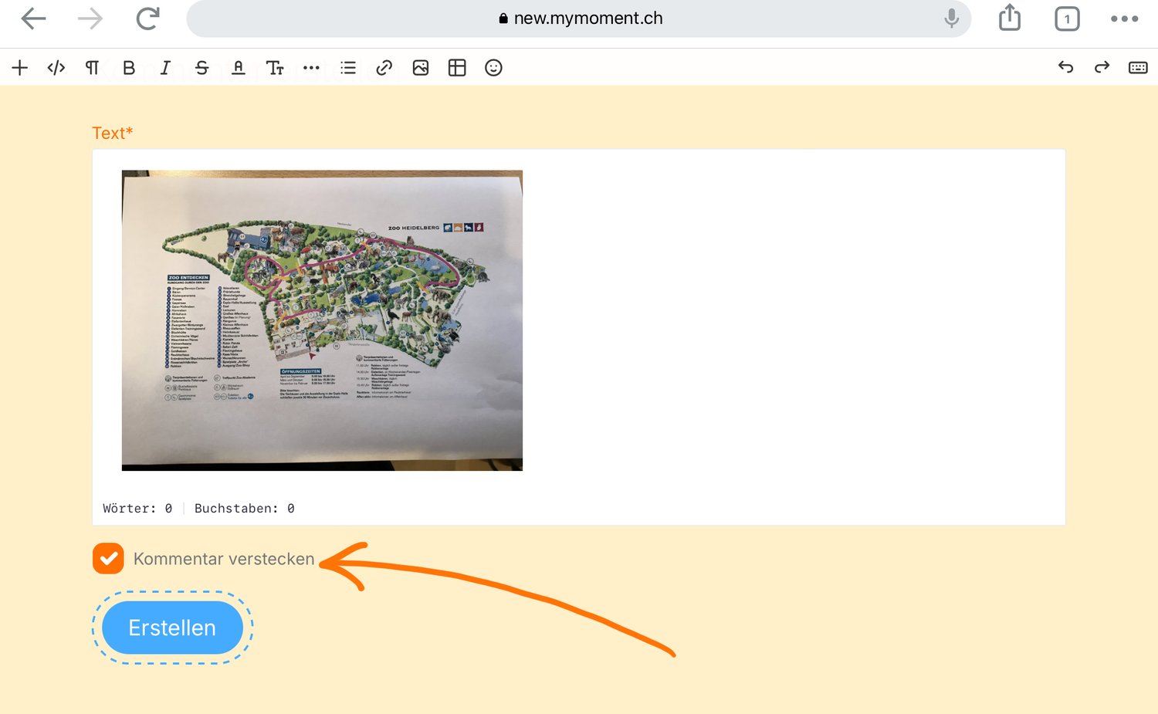Apply strikethrough formatting
Screen dimensions: 1158x714
click(202, 68)
